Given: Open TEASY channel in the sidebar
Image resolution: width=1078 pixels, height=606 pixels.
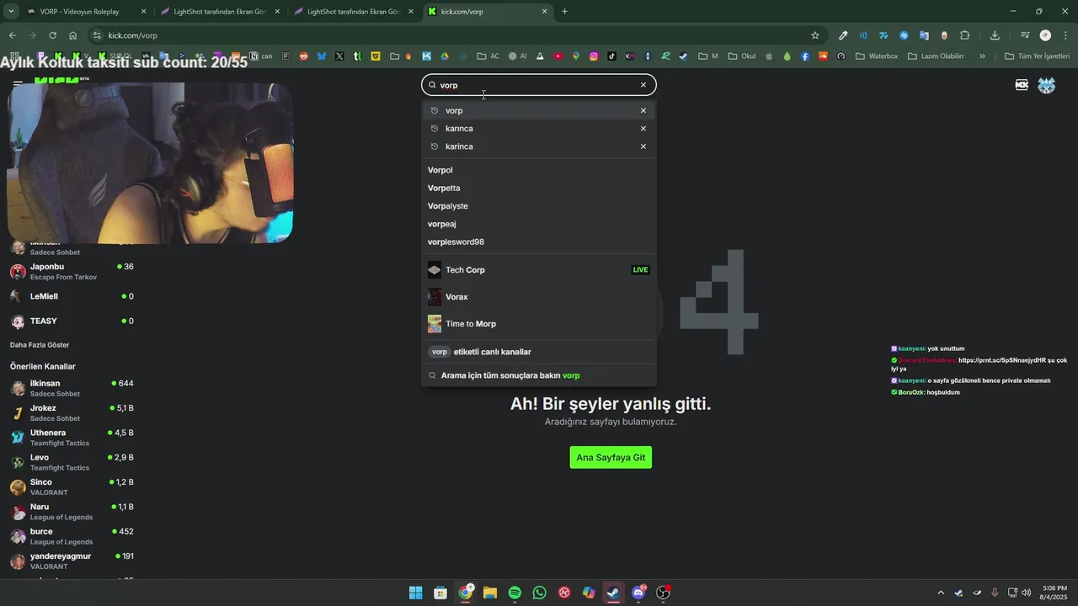Looking at the screenshot, I should coord(72,321).
